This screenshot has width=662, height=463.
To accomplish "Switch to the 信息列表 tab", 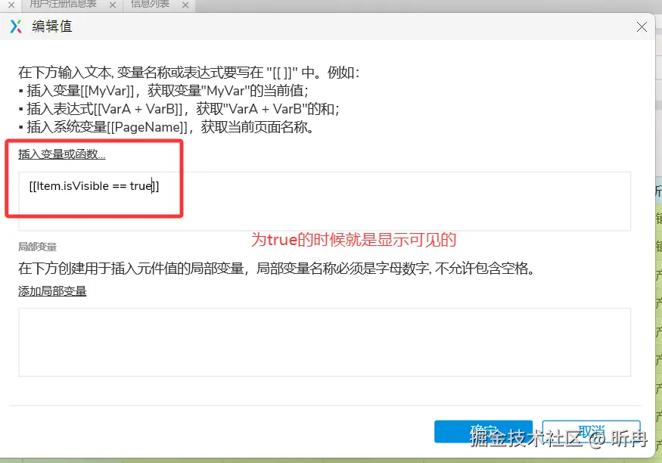I will (150, 4).
